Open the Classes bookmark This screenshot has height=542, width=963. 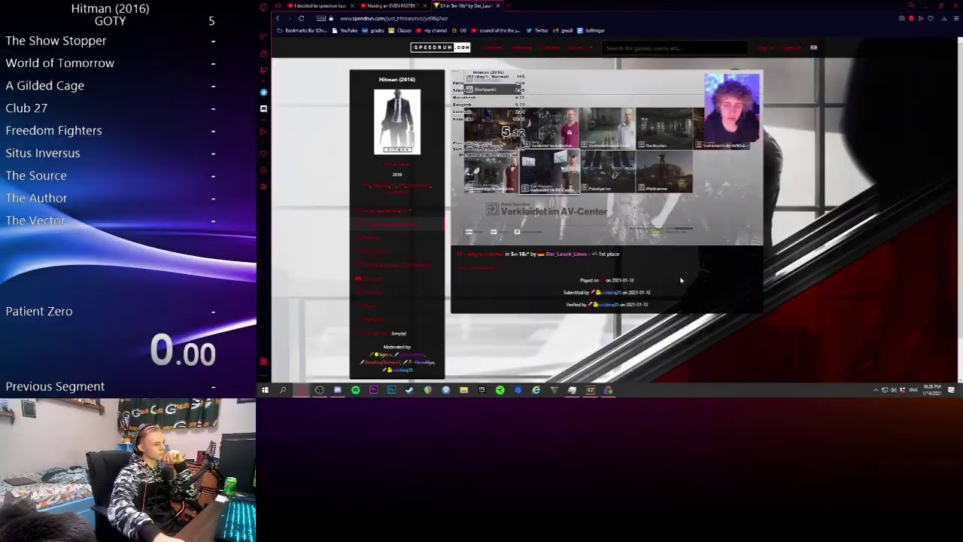[x=400, y=31]
